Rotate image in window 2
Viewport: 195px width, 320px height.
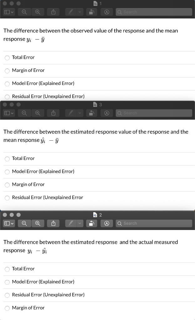tap(92, 223)
